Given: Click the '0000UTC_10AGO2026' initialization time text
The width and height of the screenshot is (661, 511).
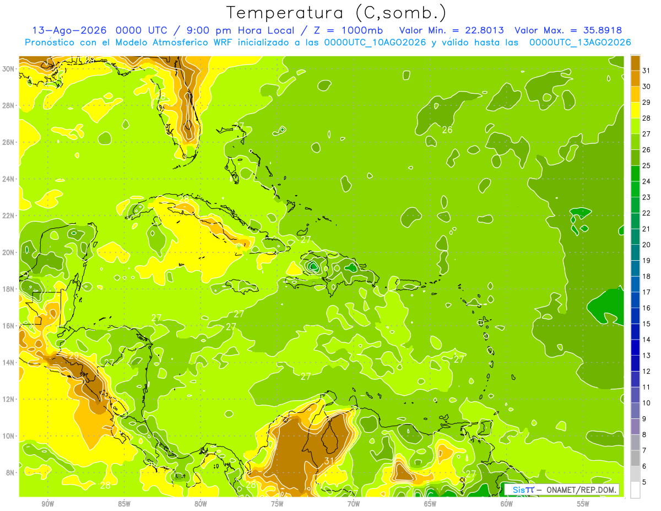Looking at the screenshot, I should [375, 42].
